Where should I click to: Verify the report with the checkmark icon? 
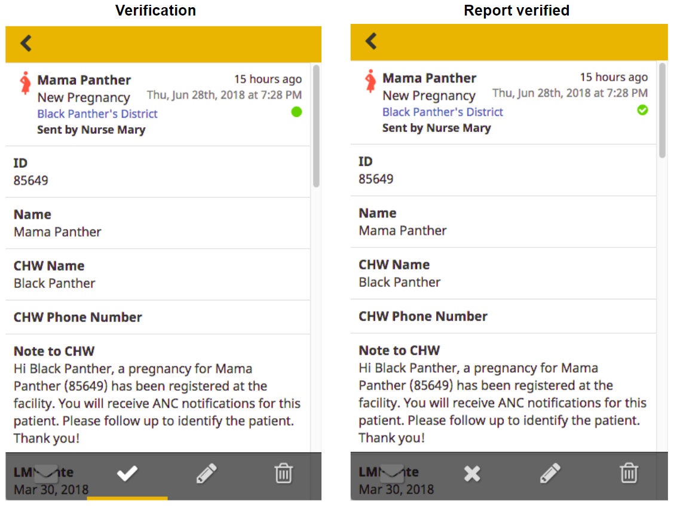tap(127, 473)
